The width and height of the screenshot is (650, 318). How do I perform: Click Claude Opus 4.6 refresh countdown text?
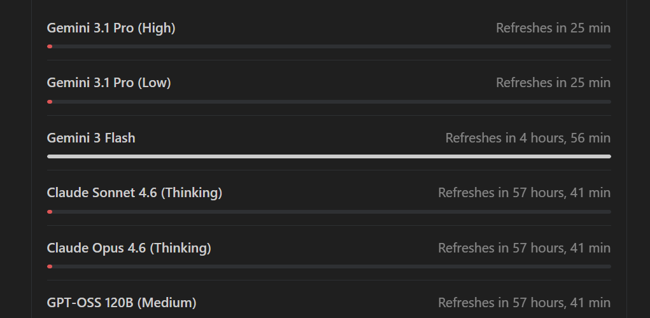(524, 248)
